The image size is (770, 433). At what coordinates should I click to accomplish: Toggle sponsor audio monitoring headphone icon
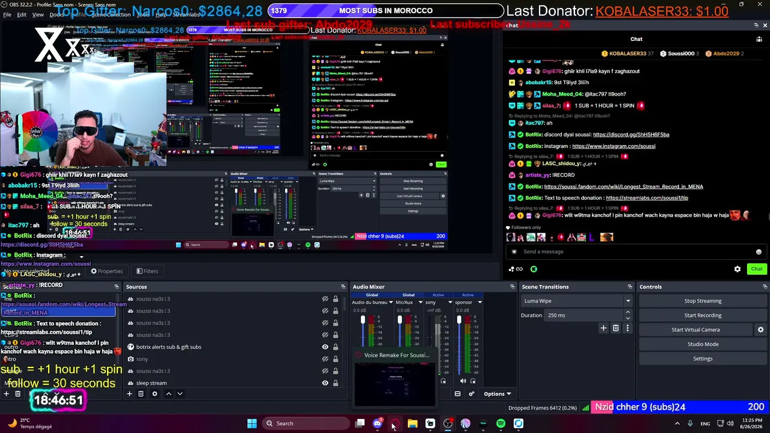473,381
